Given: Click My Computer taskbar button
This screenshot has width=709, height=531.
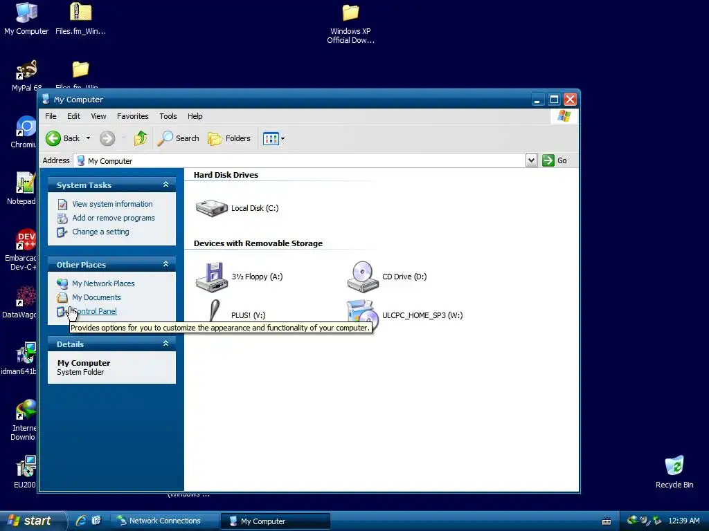Looking at the screenshot, I should [x=275, y=521].
